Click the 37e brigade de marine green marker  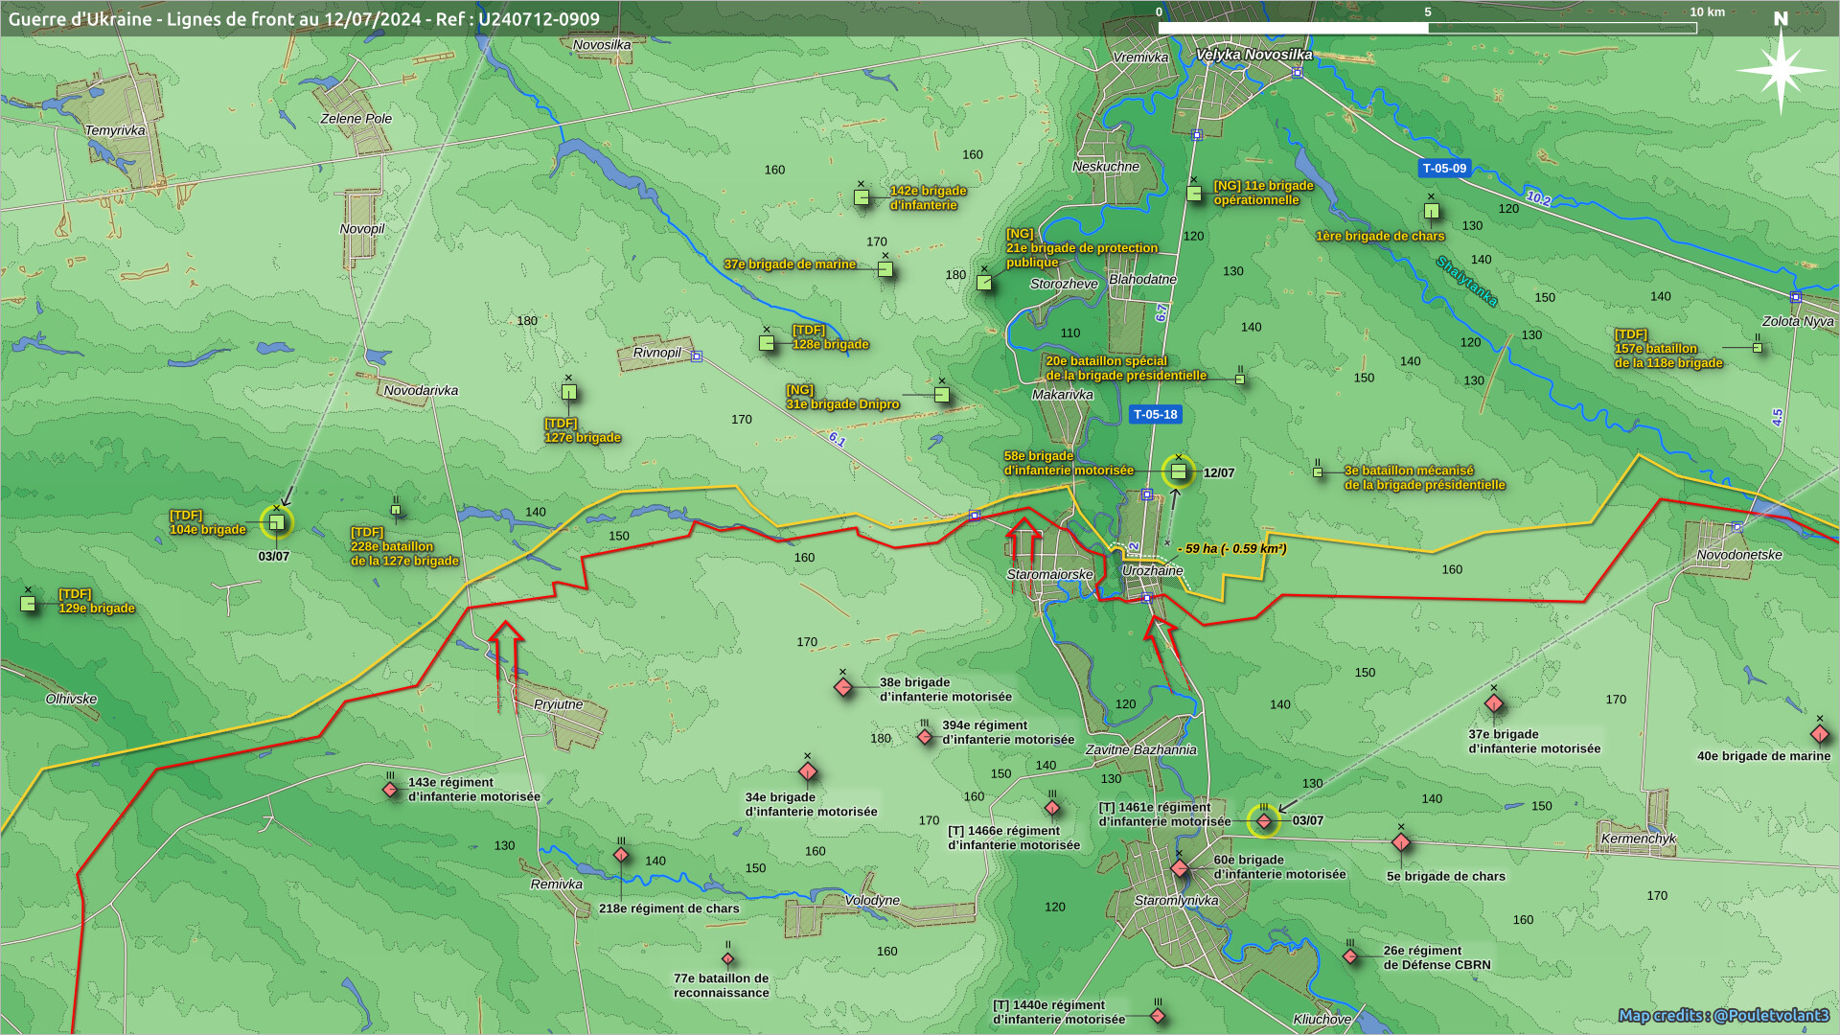coord(885,270)
